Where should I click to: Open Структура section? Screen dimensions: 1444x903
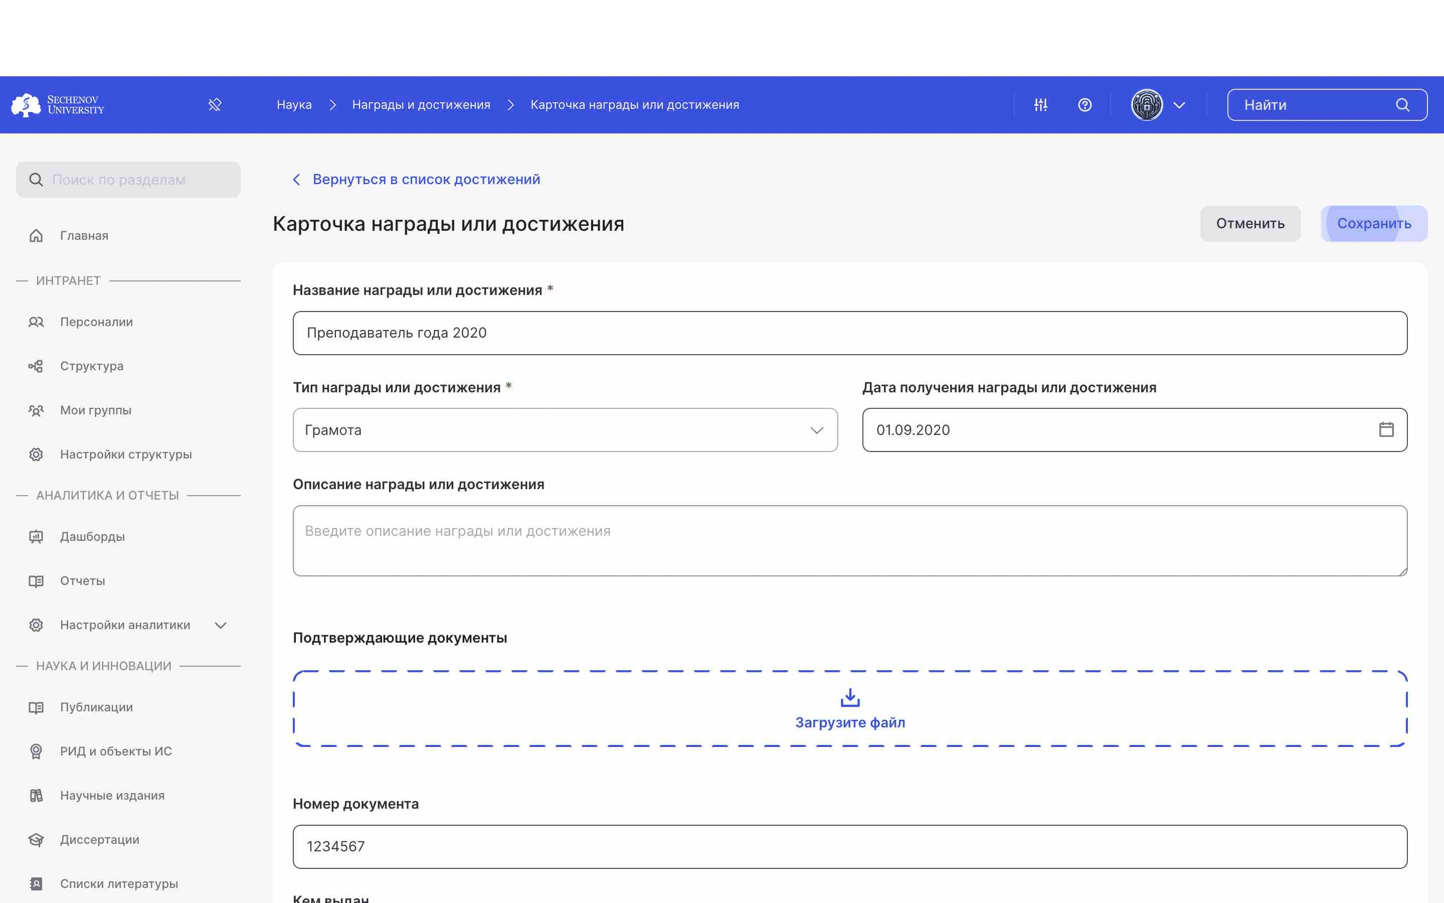pos(92,366)
